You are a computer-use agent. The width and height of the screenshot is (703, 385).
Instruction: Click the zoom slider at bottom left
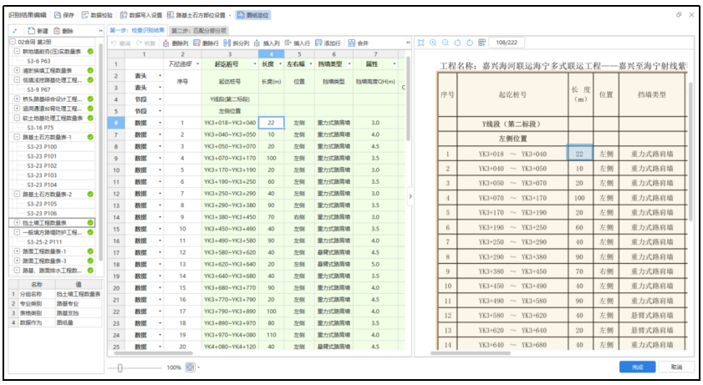pos(120,367)
